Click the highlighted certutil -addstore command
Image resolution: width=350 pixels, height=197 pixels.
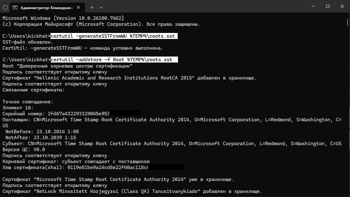point(114,60)
